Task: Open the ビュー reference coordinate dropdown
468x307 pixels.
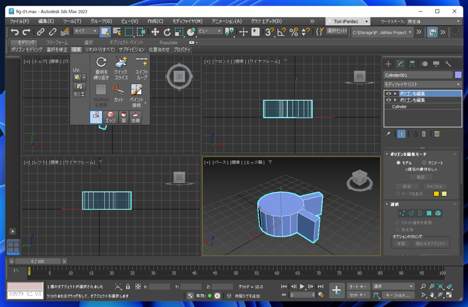Action: click(210, 31)
